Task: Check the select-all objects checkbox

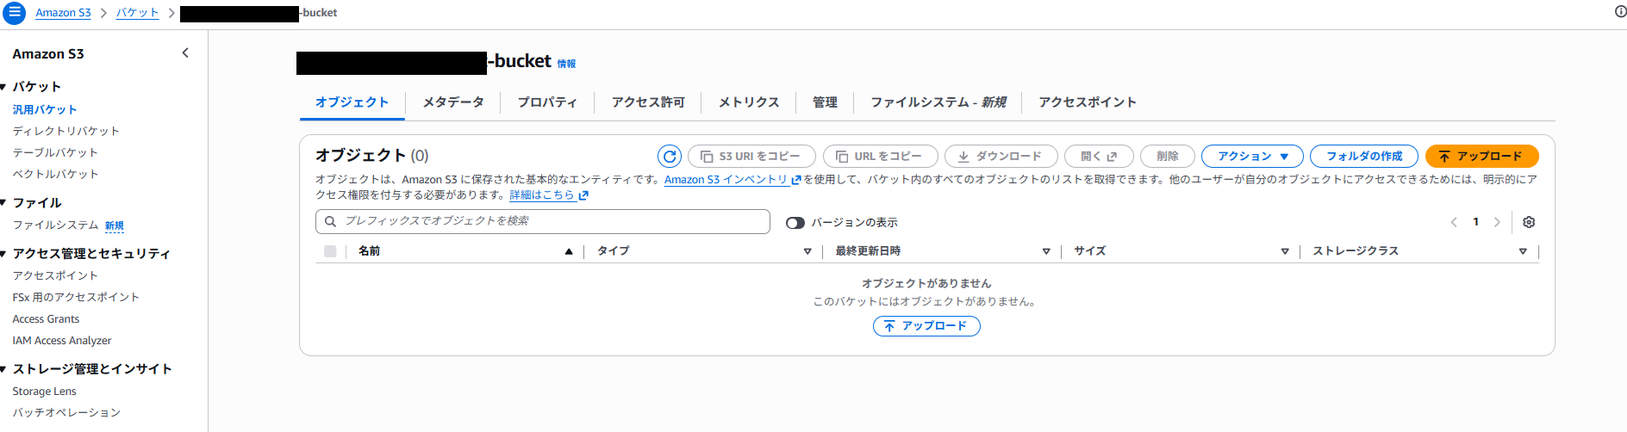Action: [330, 251]
